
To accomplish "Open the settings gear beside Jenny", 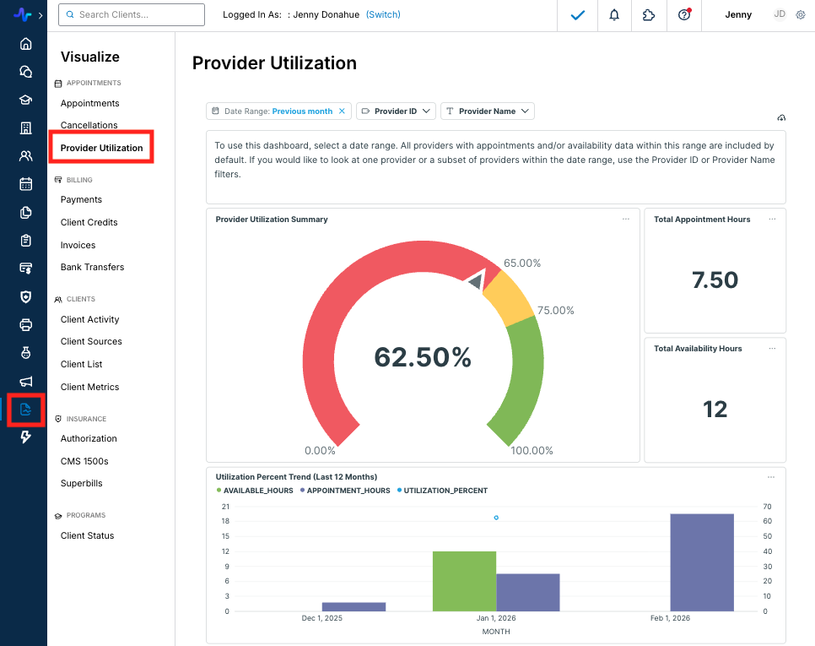I will [x=801, y=15].
